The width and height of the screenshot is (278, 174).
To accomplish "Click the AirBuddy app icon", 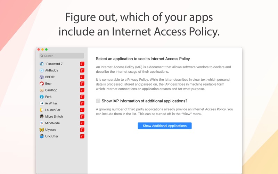I will pyautogui.click(x=42, y=70).
